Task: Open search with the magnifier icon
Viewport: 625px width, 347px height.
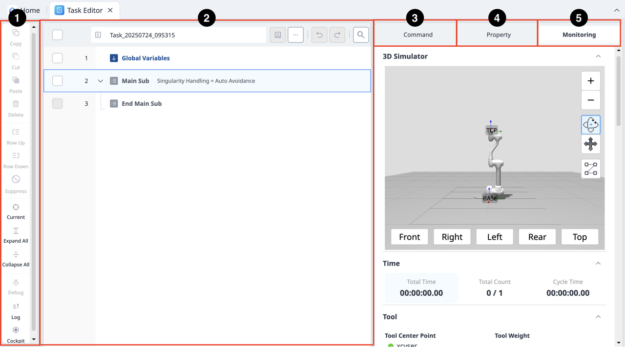Action: [x=360, y=35]
